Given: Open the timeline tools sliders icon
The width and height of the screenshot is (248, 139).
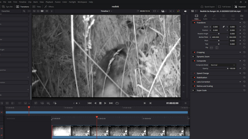Looking at the screenshot, I should [x=36, y=103].
